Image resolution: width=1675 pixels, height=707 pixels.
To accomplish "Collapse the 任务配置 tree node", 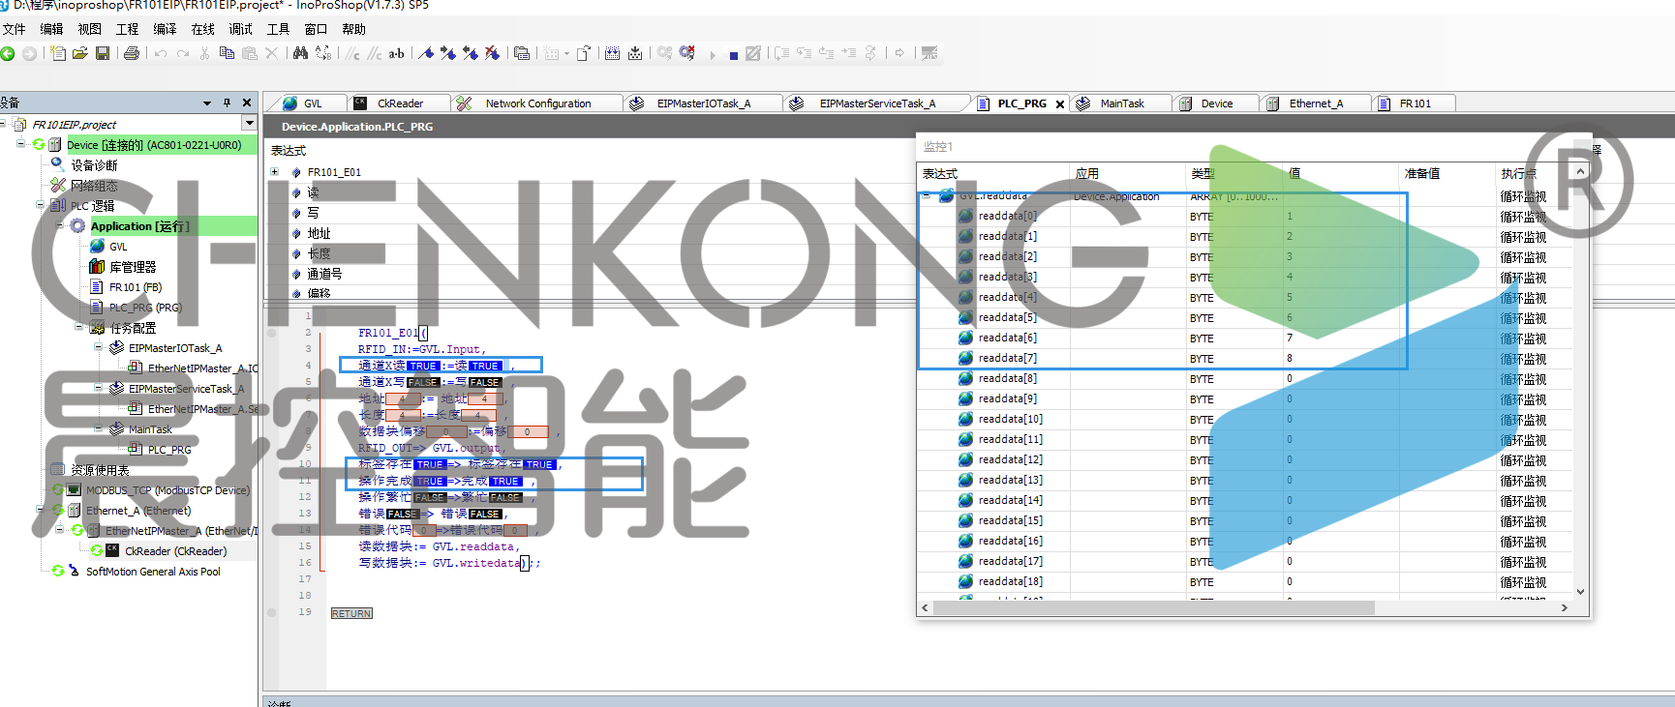I will coord(79,327).
